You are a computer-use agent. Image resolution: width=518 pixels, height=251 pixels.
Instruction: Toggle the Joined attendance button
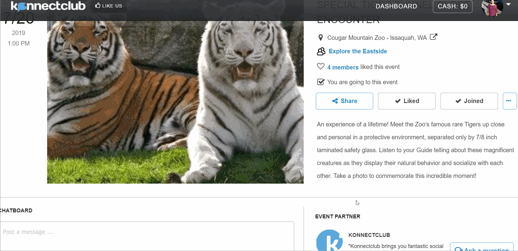(469, 101)
